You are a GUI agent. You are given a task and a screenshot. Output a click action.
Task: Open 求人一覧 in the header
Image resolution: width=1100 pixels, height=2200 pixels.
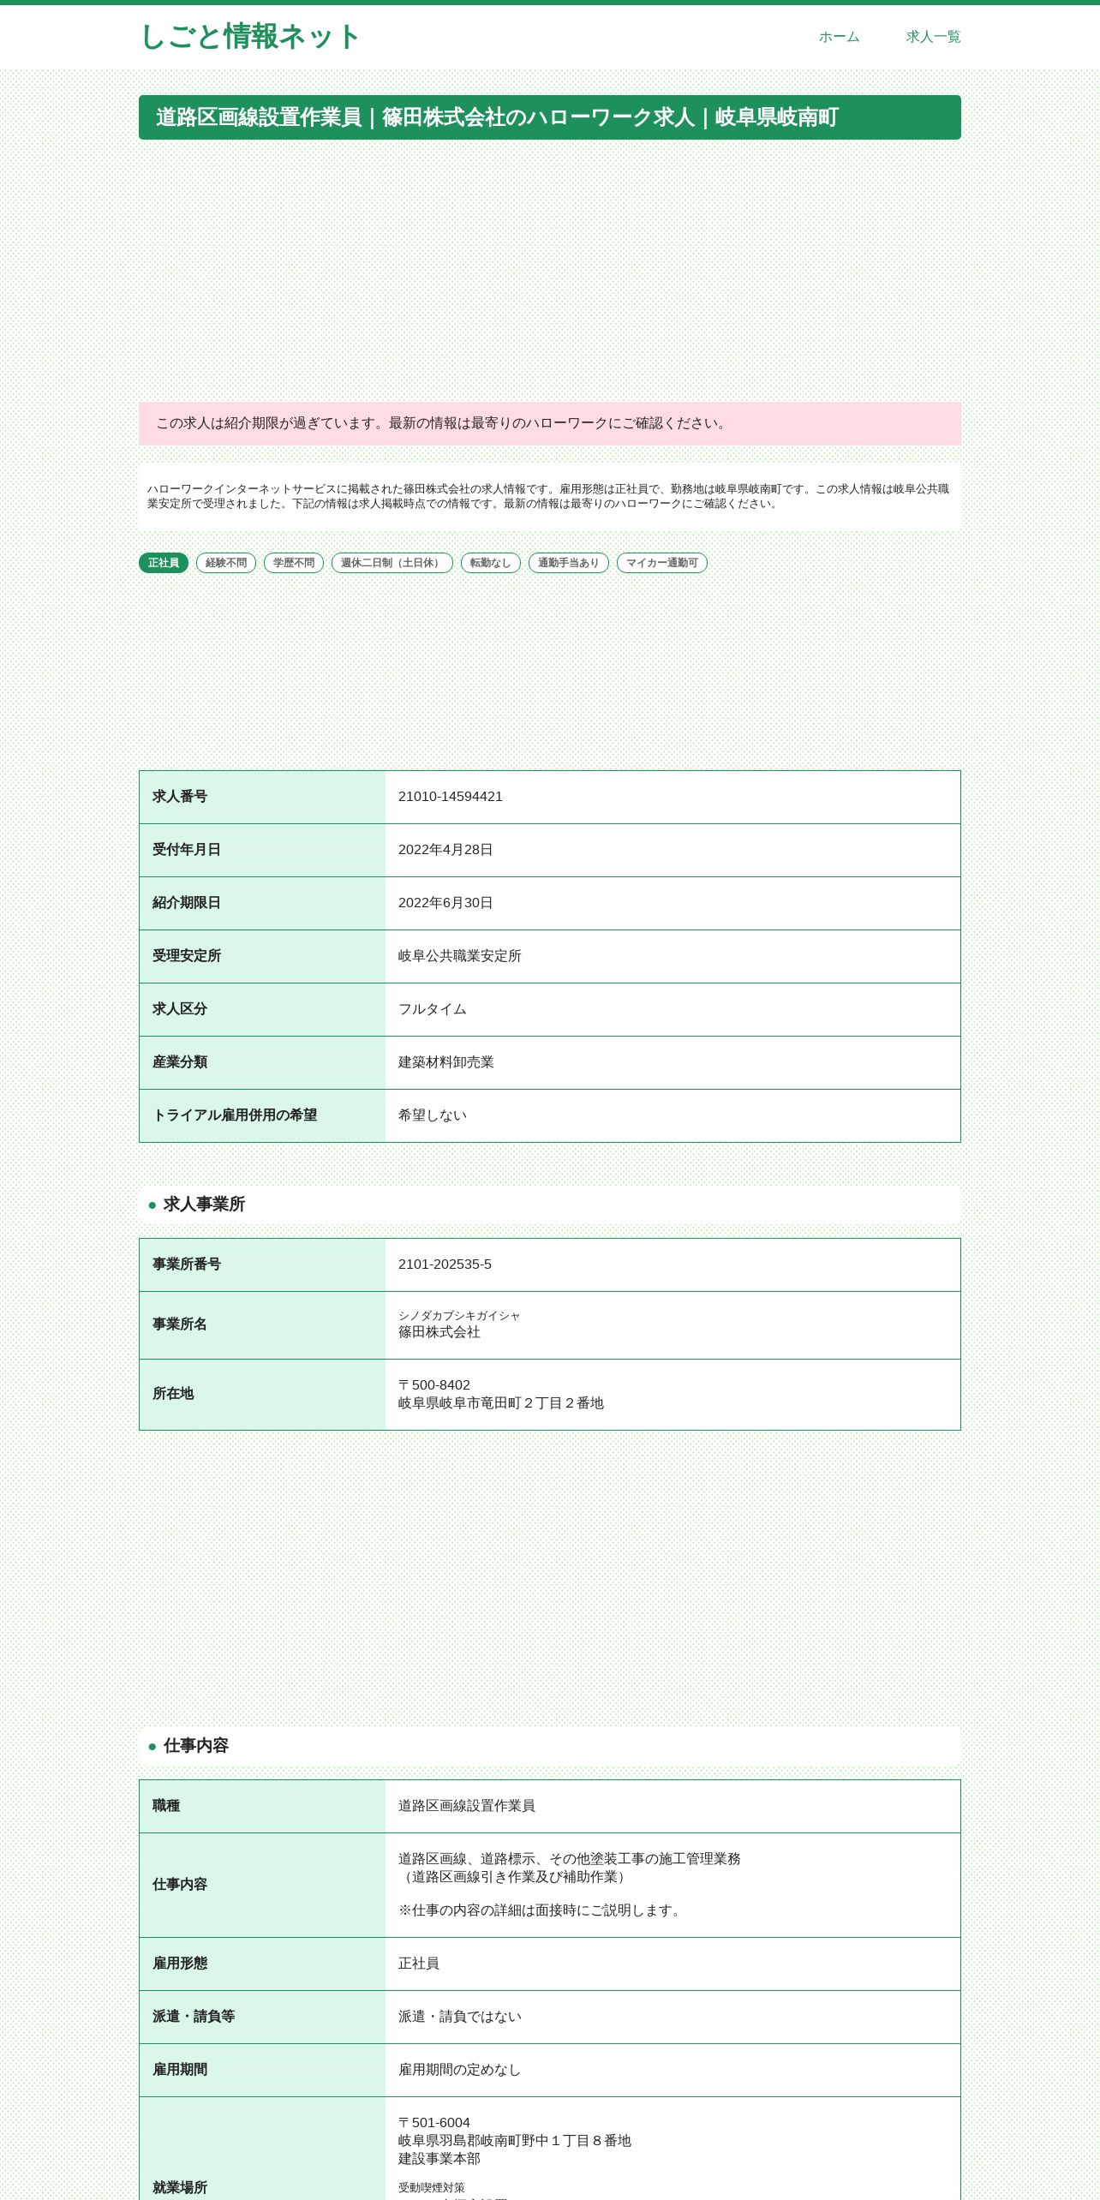coord(933,37)
